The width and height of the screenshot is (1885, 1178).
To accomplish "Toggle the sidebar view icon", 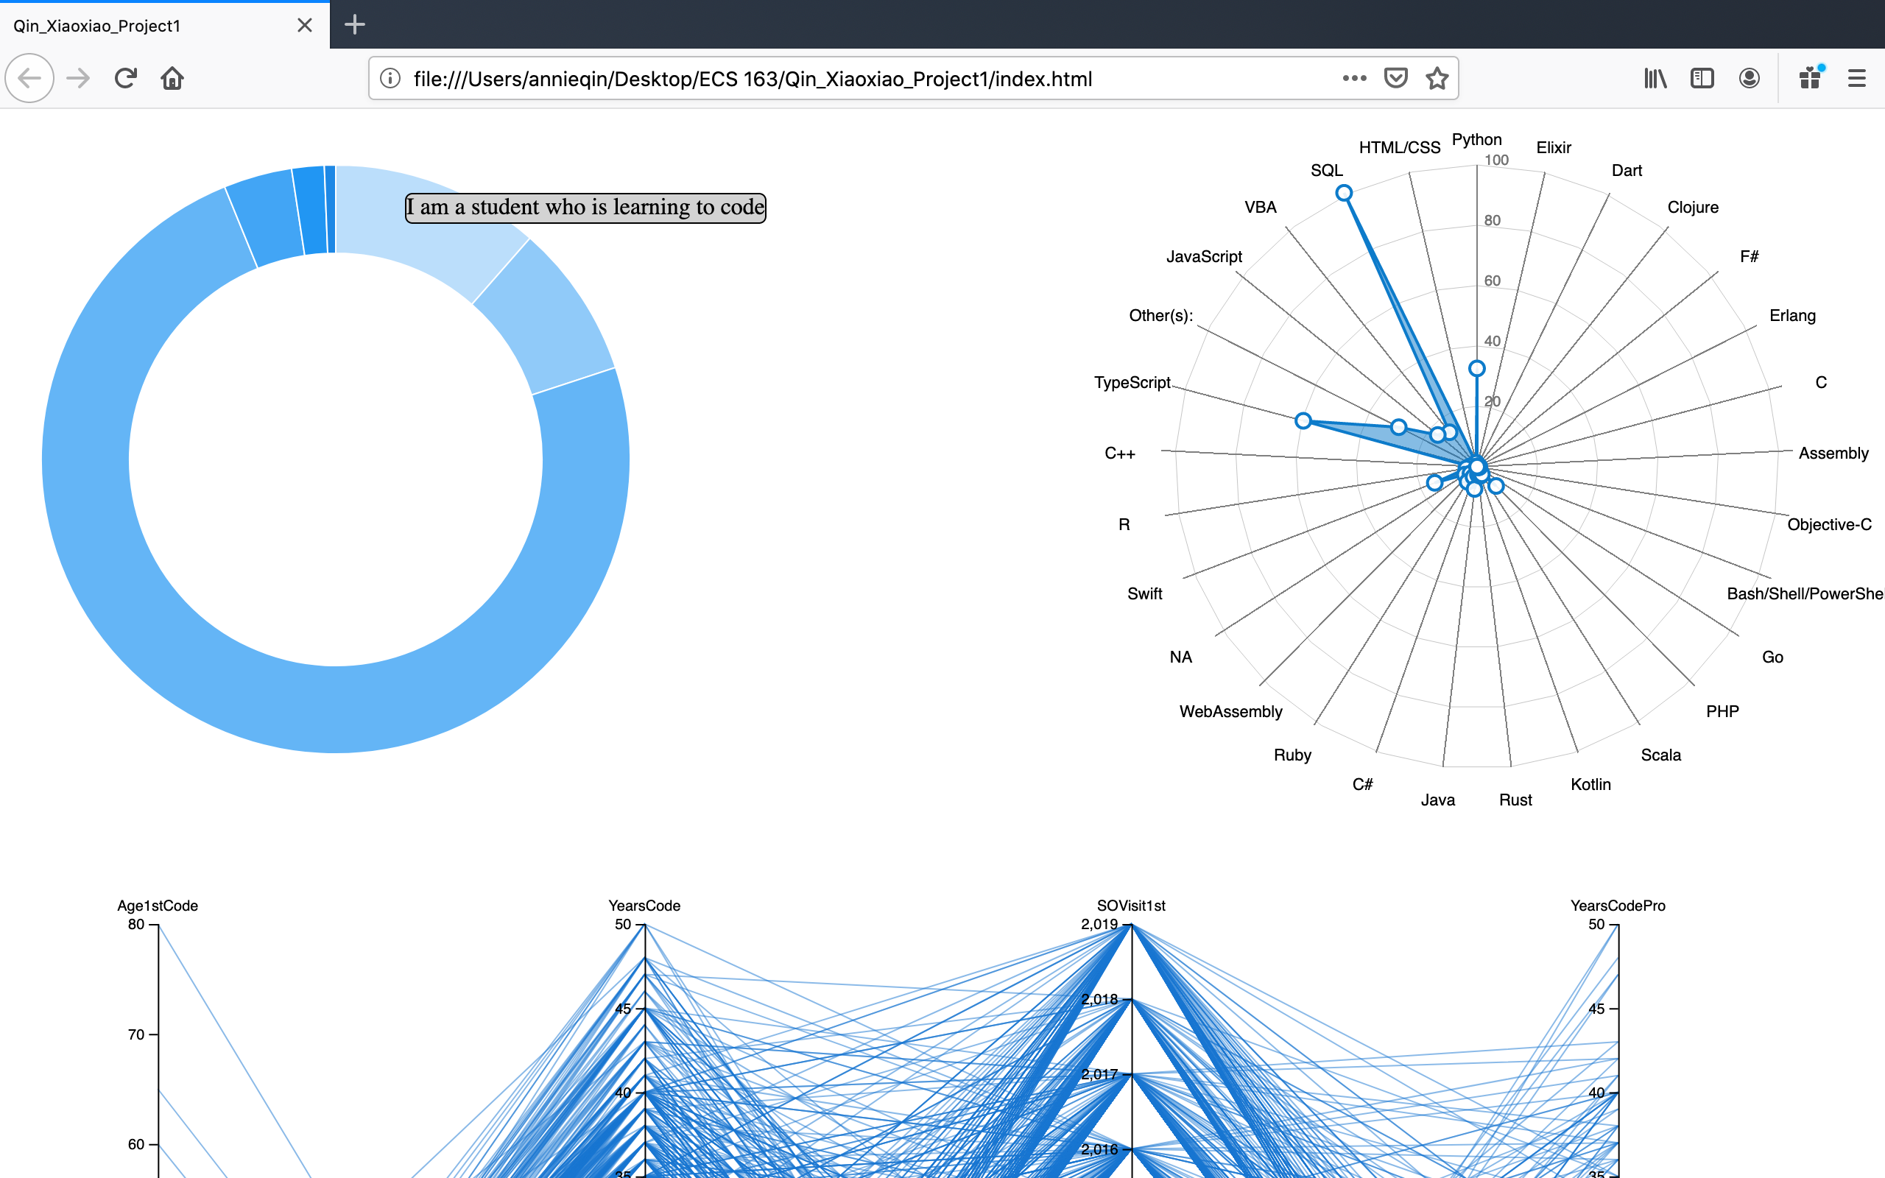I will [1702, 78].
